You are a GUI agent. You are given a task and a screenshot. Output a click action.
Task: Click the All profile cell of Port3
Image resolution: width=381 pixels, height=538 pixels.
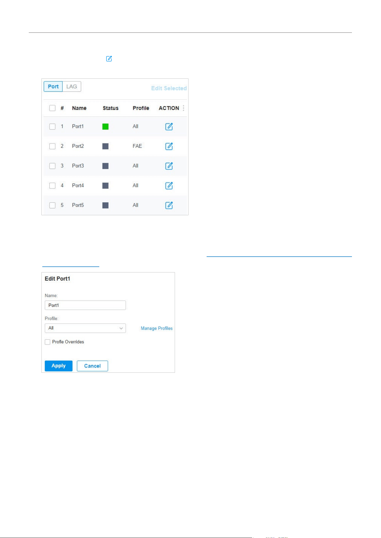click(x=136, y=166)
